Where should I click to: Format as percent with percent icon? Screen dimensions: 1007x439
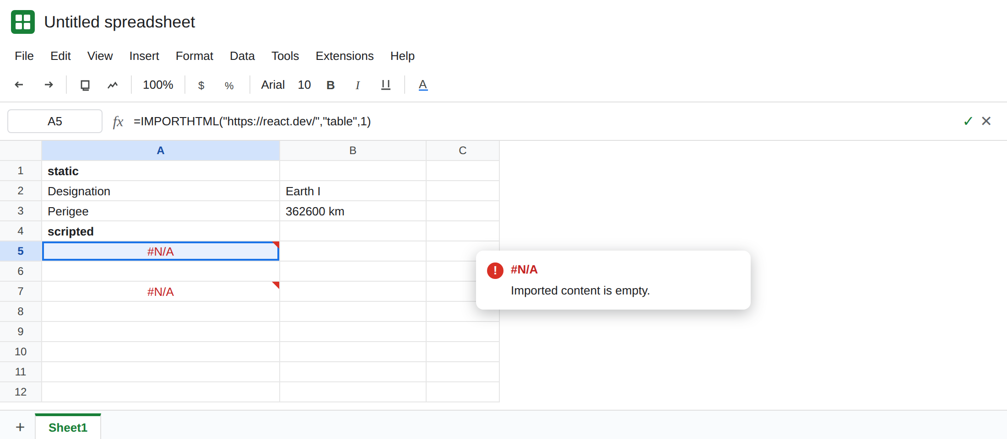coord(229,86)
